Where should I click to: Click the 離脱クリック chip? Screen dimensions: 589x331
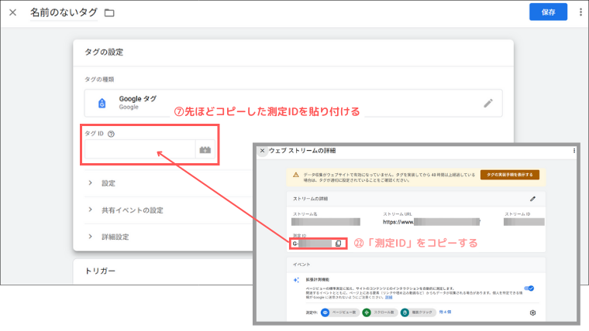click(418, 312)
